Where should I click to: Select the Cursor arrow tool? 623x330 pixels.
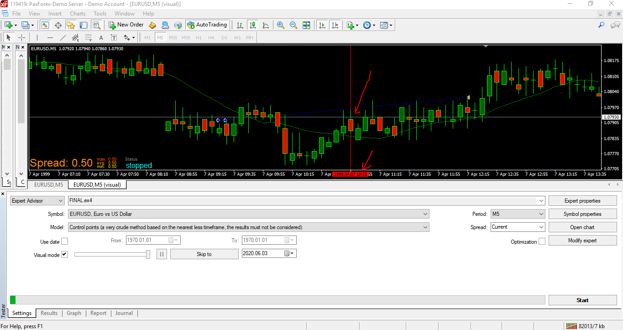tap(9, 37)
